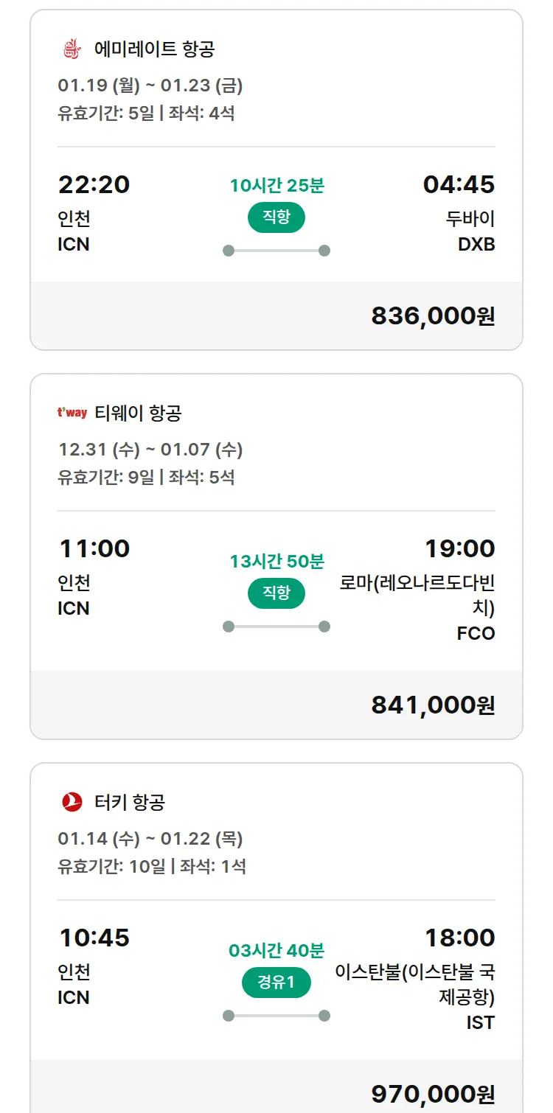Click the 10시간 25분 flight duration
Screen dimensions: 553x1113
(x=276, y=186)
